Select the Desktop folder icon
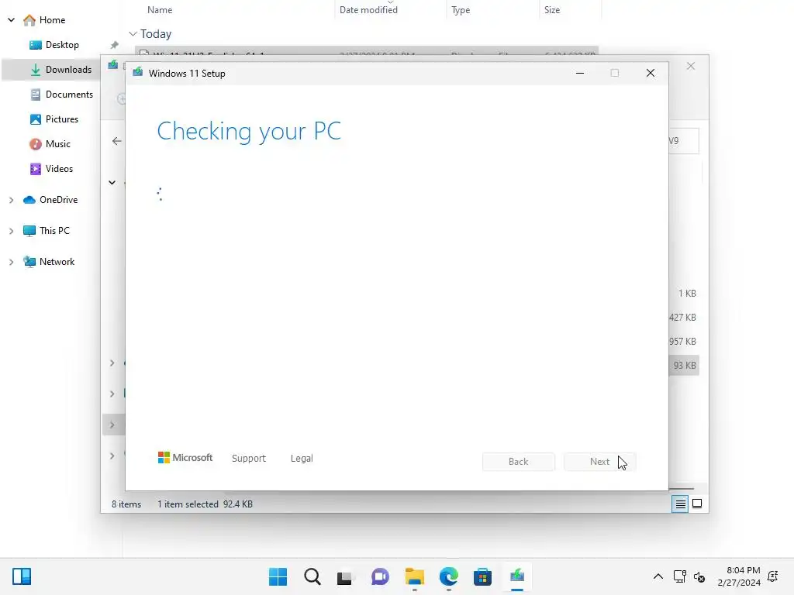This screenshot has height=595, width=794. click(36, 45)
